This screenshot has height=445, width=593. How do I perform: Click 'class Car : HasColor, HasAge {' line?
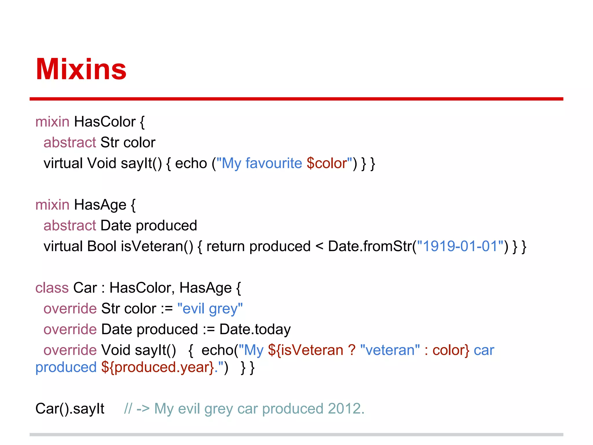pos(138,288)
